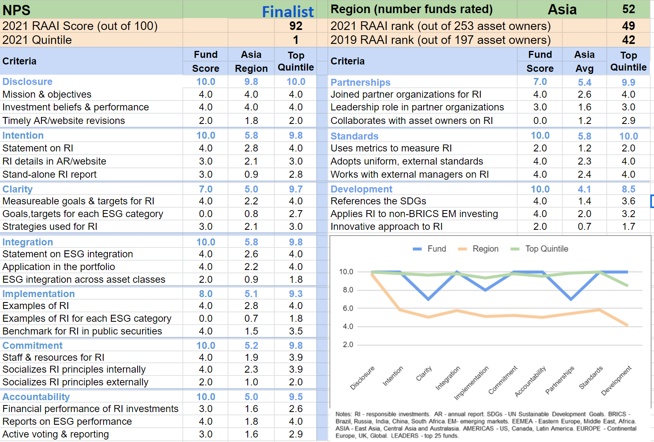Click the green Top Quintile legend marker

pyautogui.click(x=515, y=249)
